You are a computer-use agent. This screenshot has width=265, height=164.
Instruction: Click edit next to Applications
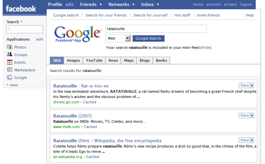(40, 40)
